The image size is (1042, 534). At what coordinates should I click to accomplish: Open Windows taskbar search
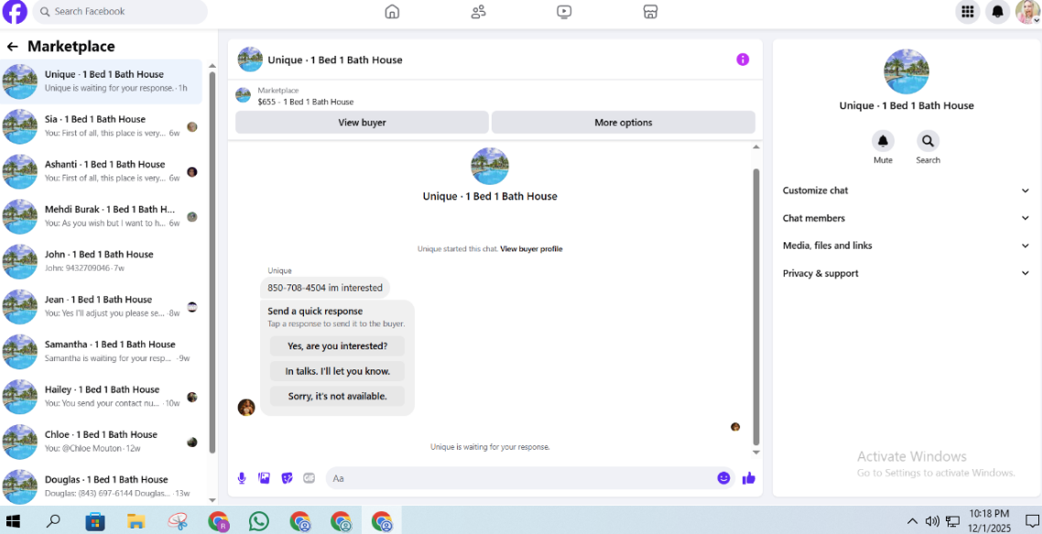pyautogui.click(x=53, y=521)
